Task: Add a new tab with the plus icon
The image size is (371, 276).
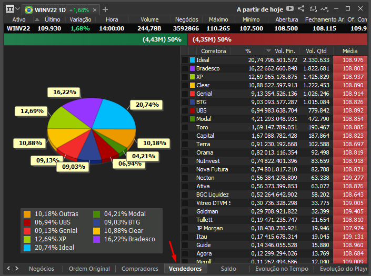Action: (105, 9)
